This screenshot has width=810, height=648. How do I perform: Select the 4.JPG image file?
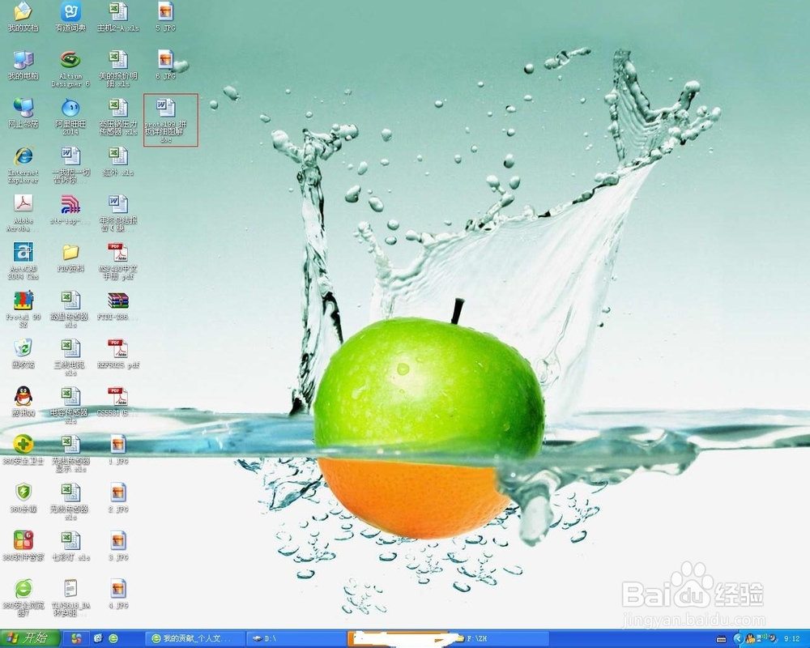click(x=118, y=595)
